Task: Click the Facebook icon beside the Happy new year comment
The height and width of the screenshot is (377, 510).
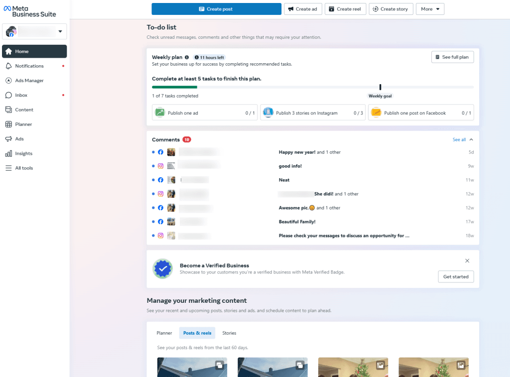Action: click(160, 152)
